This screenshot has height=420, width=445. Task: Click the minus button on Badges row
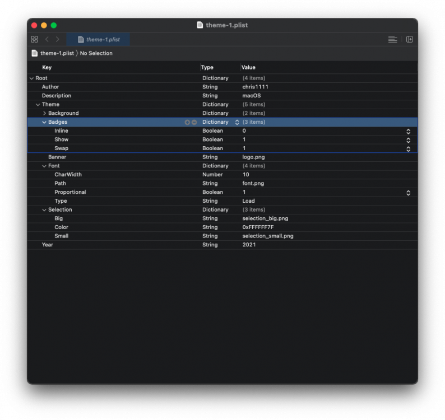click(x=194, y=122)
